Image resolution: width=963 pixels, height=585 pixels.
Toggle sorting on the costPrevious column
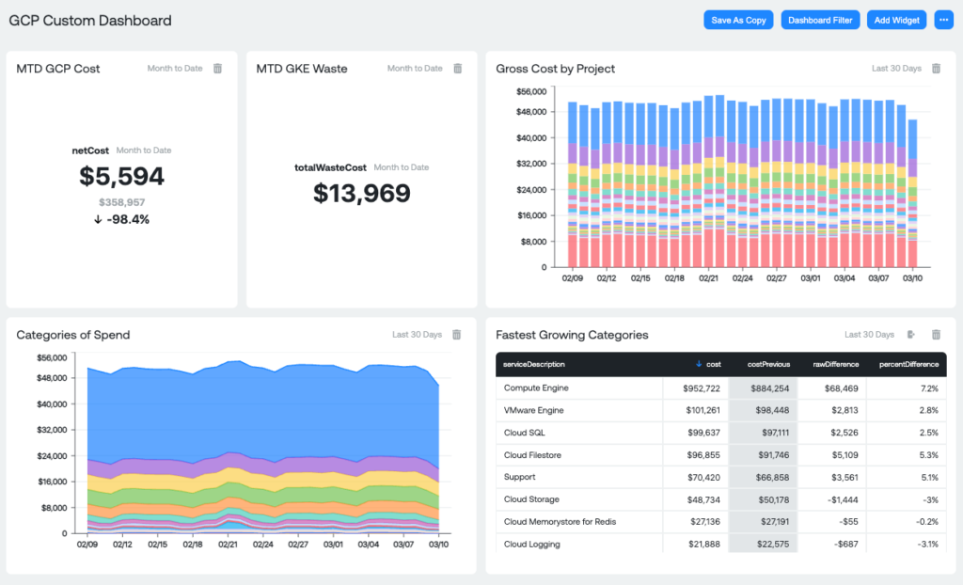pos(767,364)
